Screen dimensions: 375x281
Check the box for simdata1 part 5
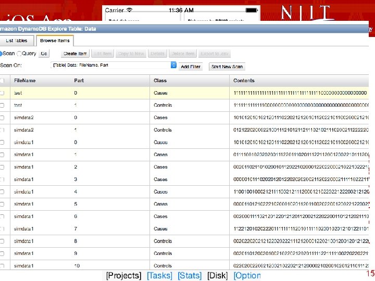point(2,204)
